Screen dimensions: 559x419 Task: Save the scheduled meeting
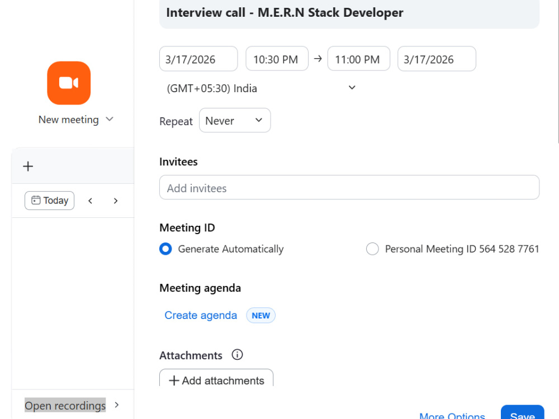pyautogui.click(x=523, y=413)
